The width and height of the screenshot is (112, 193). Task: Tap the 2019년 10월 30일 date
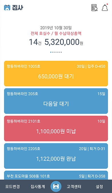(x=56, y=28)
